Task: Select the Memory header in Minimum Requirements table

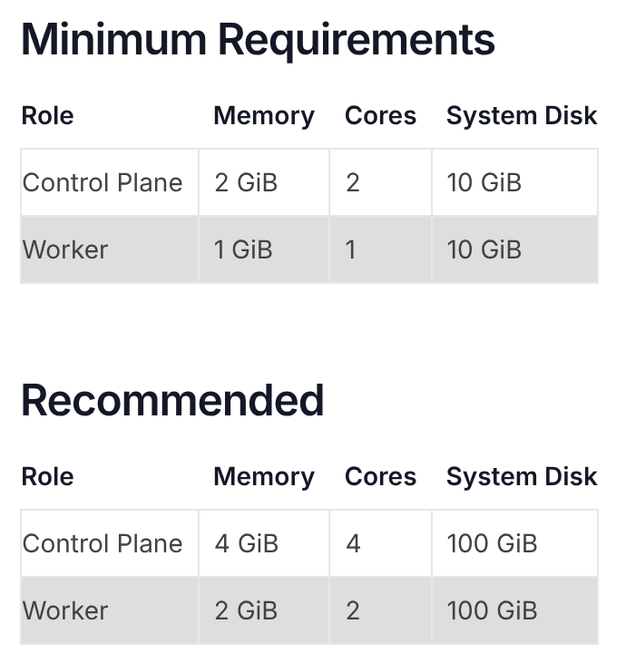Action: click(x=263, y=116)
